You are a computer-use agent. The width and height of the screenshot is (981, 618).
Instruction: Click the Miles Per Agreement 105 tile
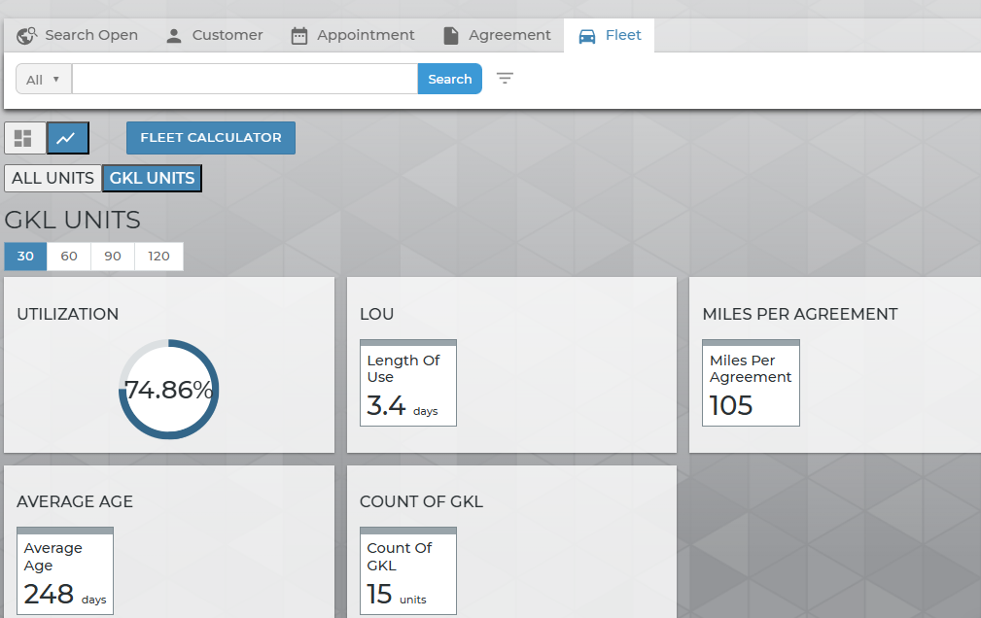point(751,383)
